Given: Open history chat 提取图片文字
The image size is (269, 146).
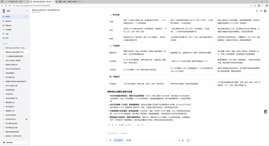Looking at the screenshot, I should tap(15, 111).
